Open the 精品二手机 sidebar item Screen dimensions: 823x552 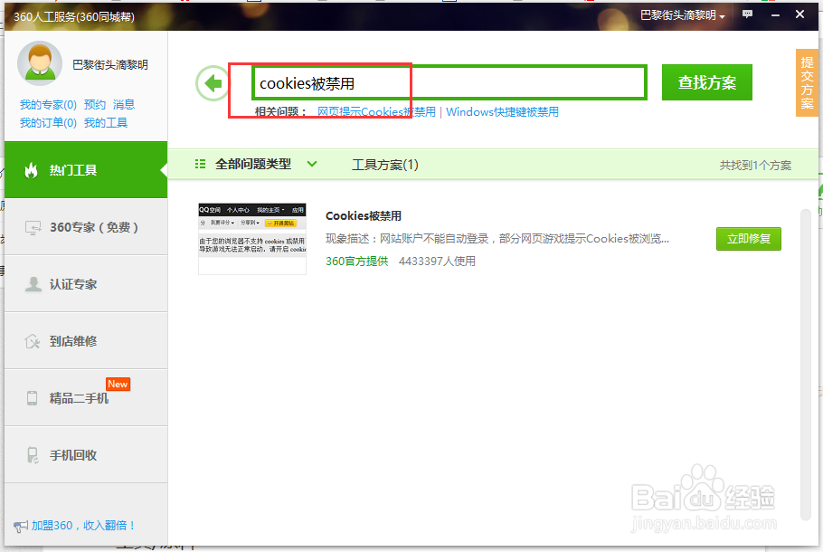tap(86, 398)
